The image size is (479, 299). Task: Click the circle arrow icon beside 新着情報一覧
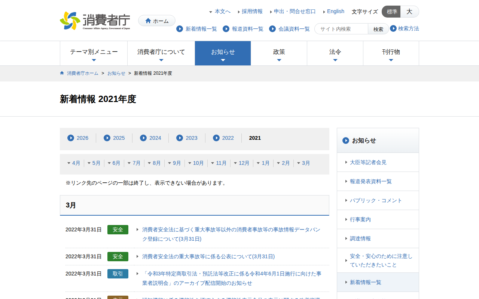180,29
